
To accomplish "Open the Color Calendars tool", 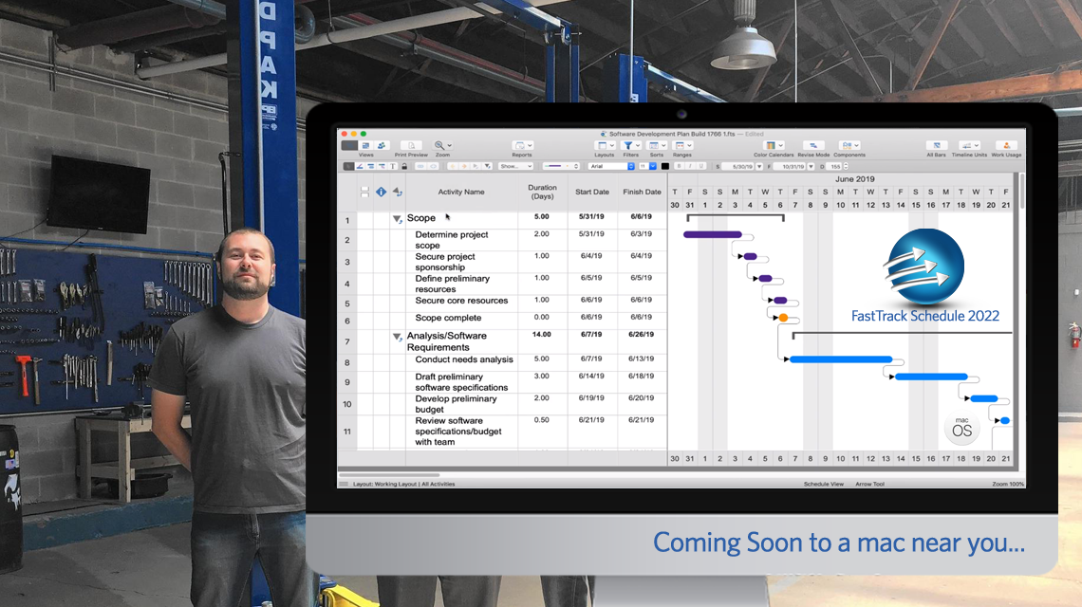I will pyautogui.click(x=771, y=145).
